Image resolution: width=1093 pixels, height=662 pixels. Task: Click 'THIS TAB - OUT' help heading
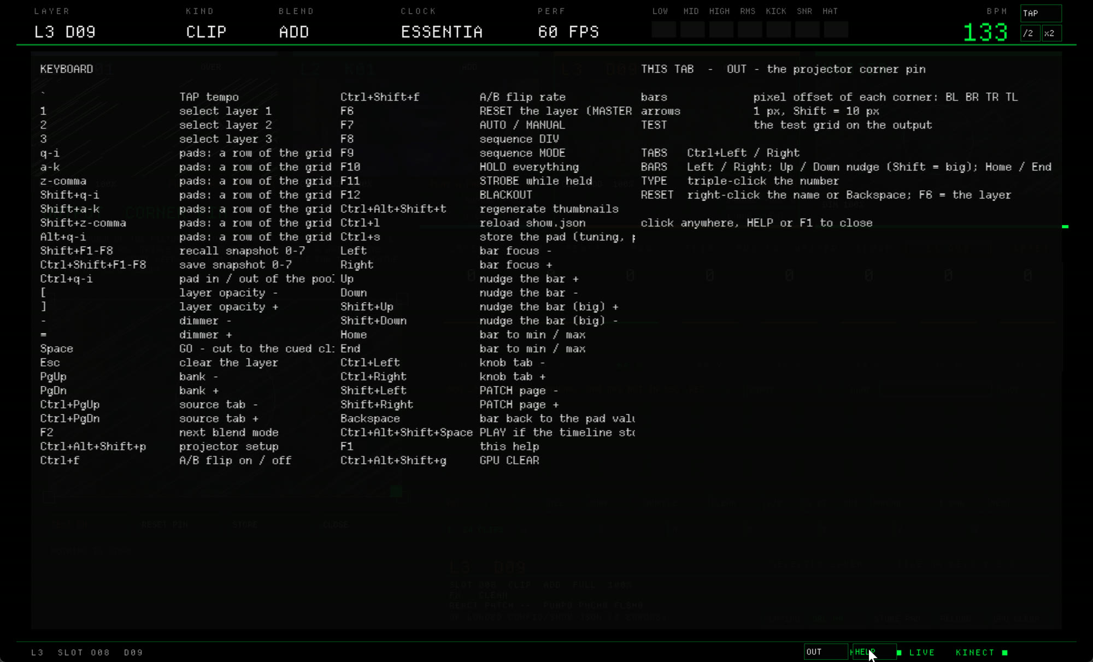pyautogui.click(x=783, y=69)
